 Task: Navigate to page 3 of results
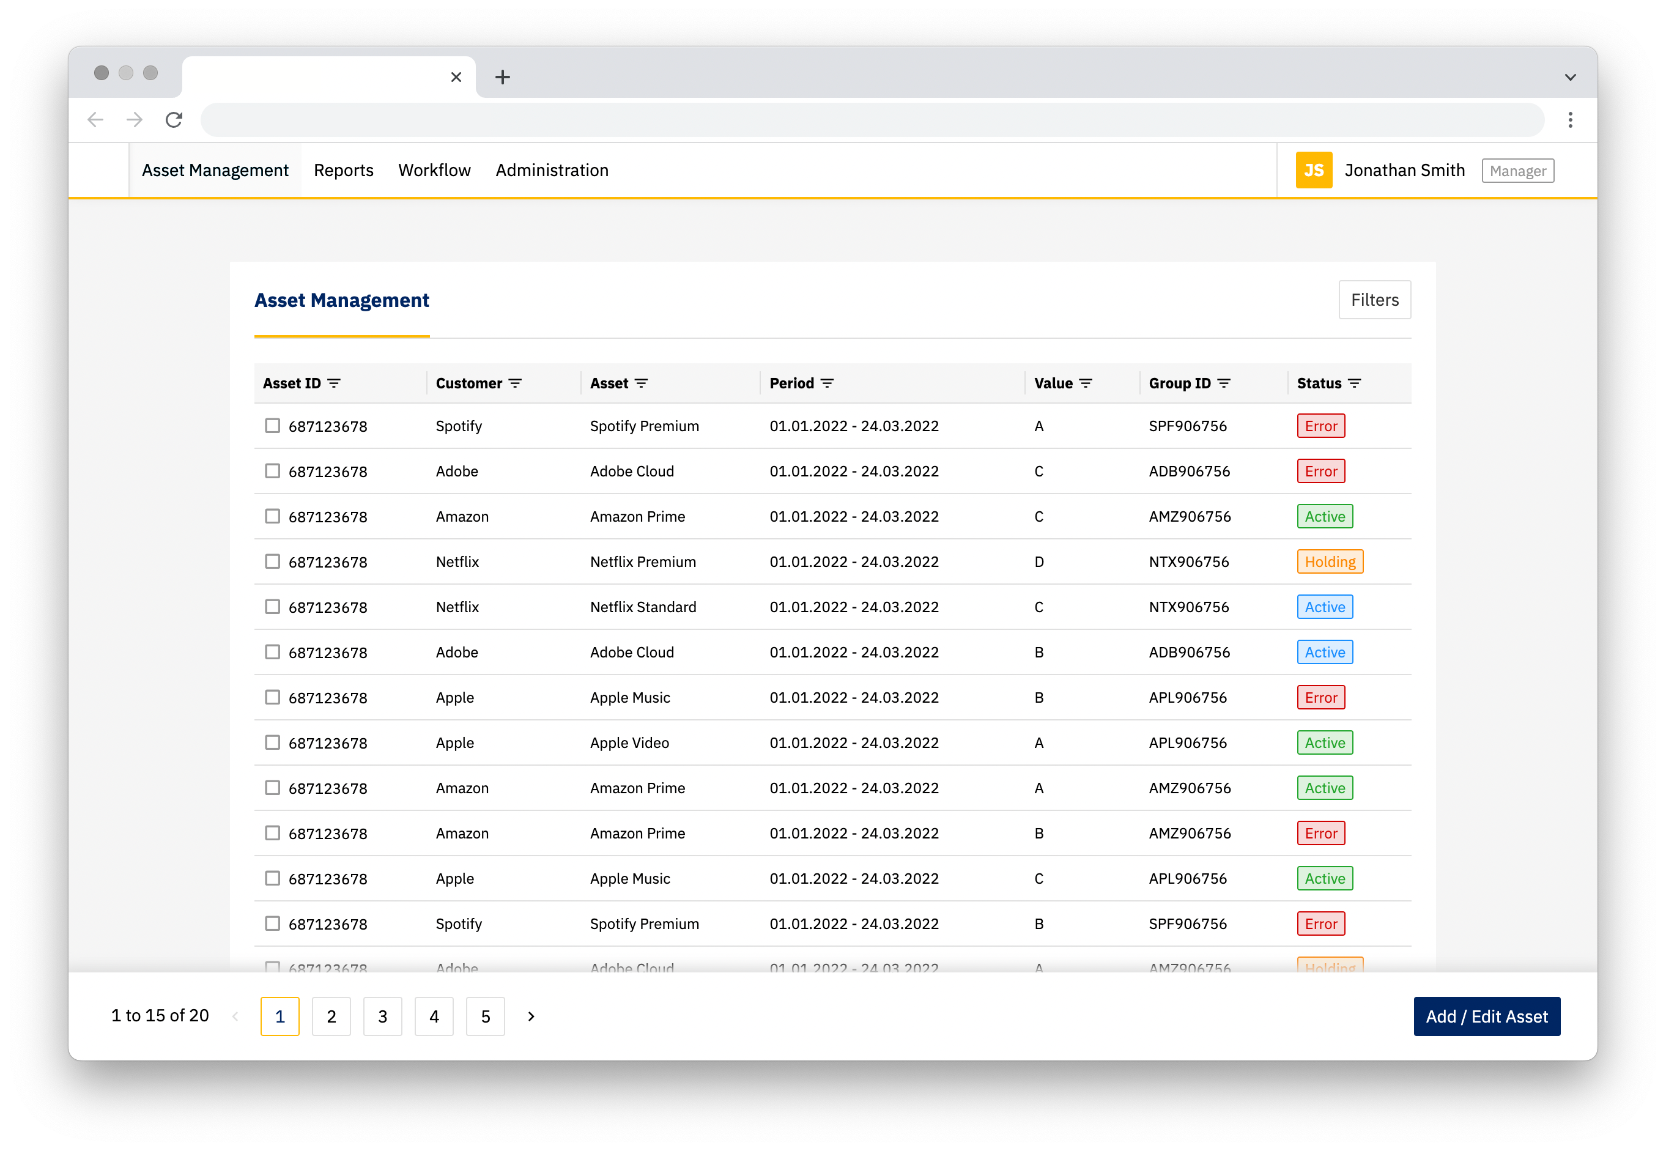(x=382, y=1016)
